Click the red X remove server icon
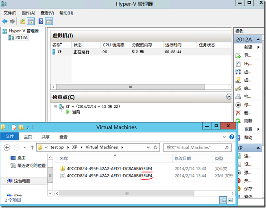Image resolution: width=266 pixels, height=208 pixels. click(238, 113)
